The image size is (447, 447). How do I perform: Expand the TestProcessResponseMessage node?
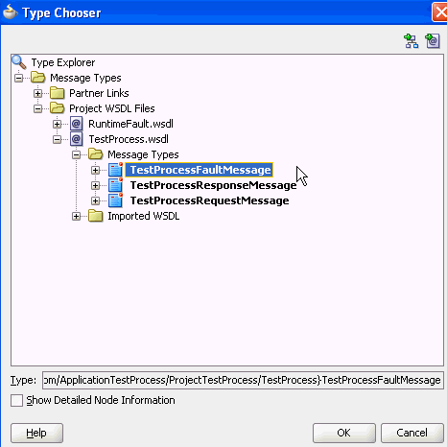pos(96,185)
